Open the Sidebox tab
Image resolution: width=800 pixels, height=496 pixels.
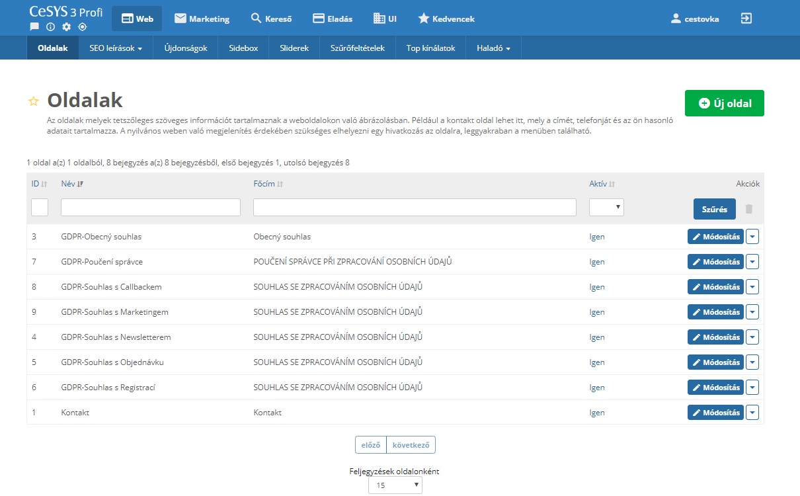tap(243, 48)
